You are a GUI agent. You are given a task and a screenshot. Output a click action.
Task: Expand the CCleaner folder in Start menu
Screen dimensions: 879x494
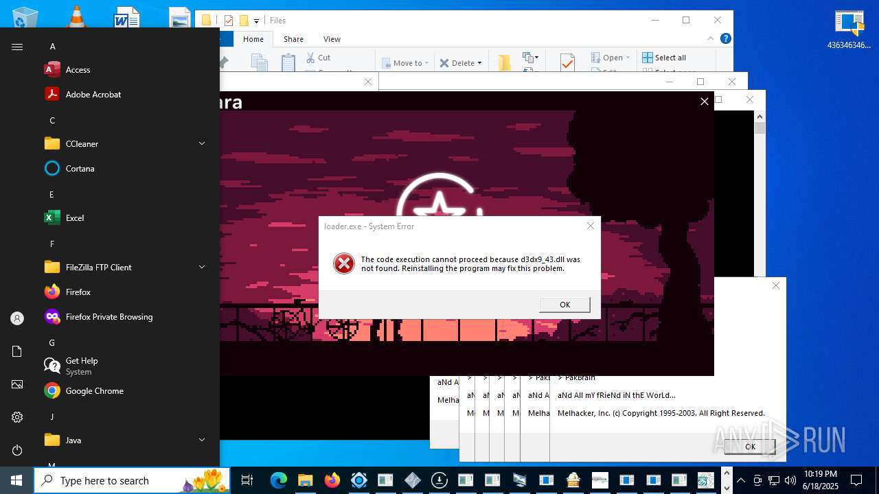126,144
